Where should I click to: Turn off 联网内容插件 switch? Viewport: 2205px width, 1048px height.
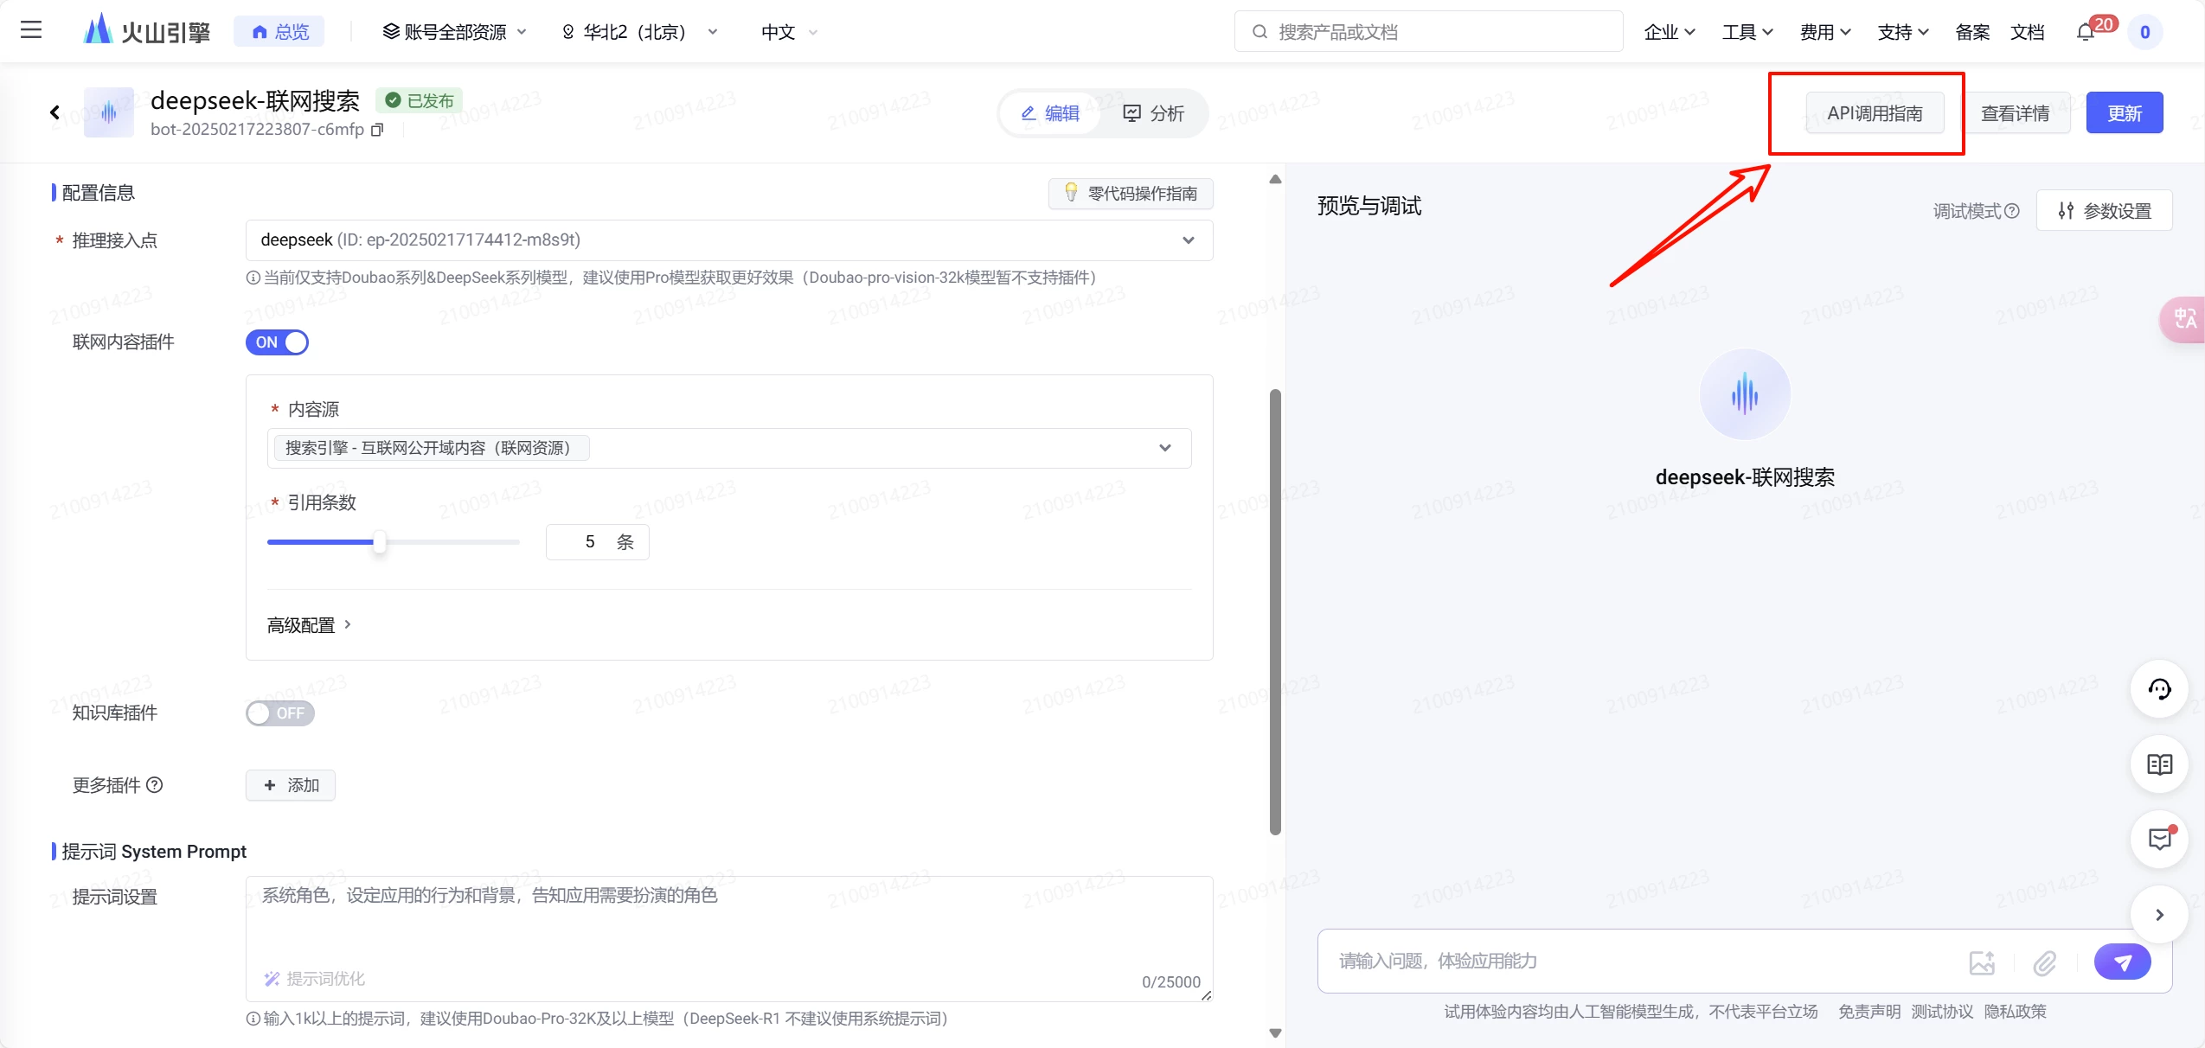click(277, 342)
